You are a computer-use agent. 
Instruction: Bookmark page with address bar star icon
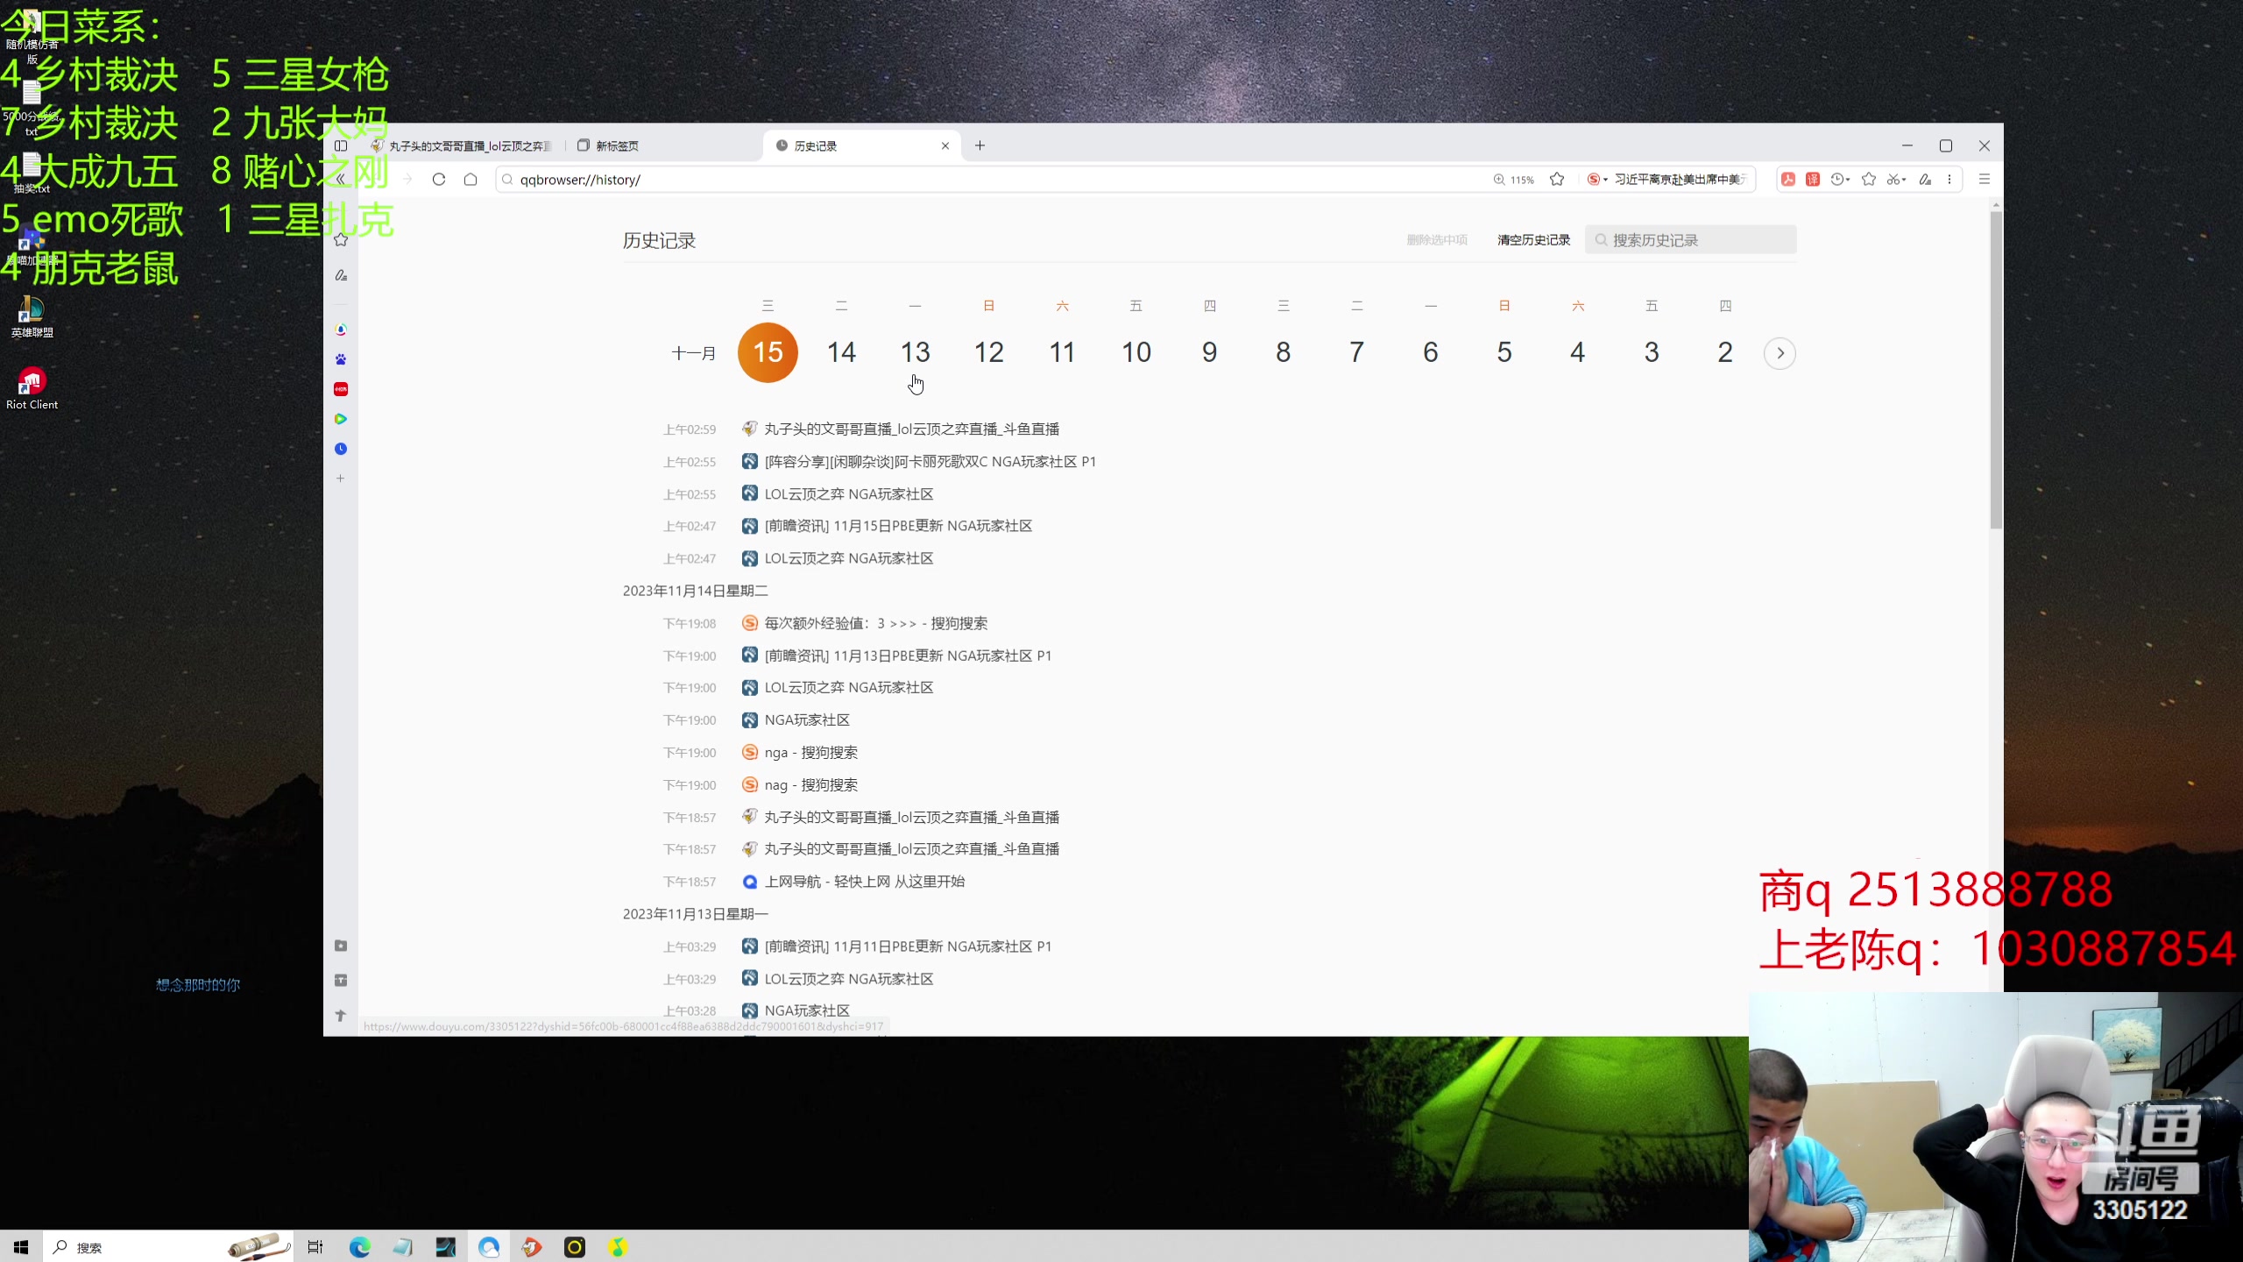[1557, 180]
